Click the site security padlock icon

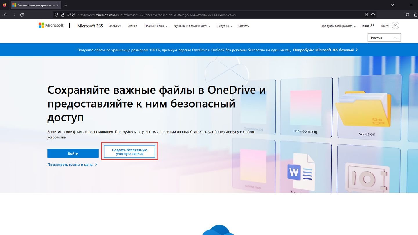[x=62, y=15]
